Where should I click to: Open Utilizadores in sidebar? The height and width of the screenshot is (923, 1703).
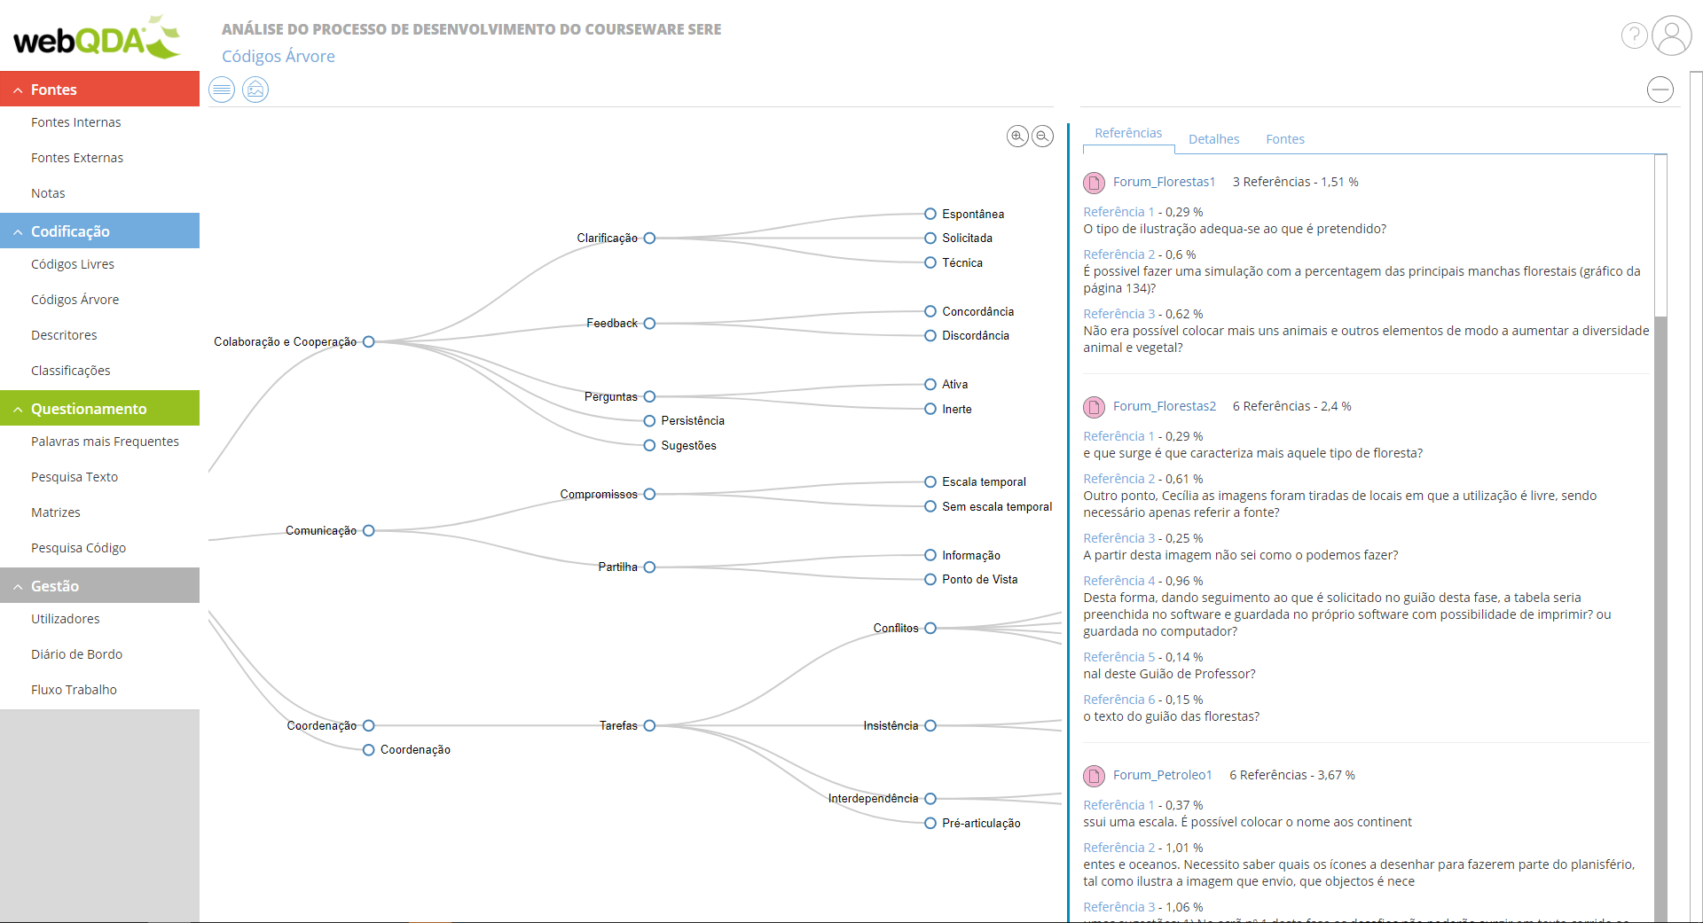click(x=66, y=619)
